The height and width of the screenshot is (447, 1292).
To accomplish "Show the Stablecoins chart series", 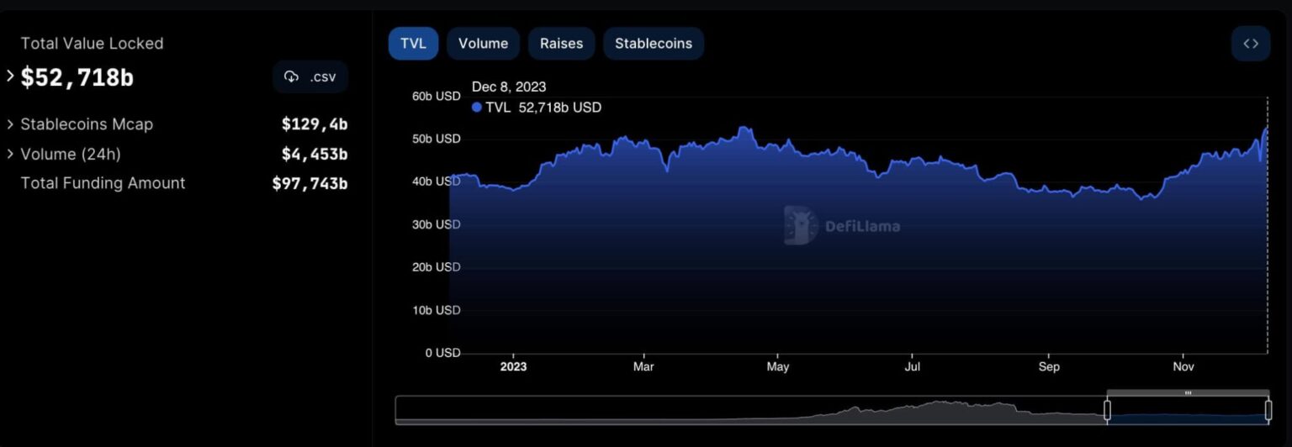I will (653, 44).
